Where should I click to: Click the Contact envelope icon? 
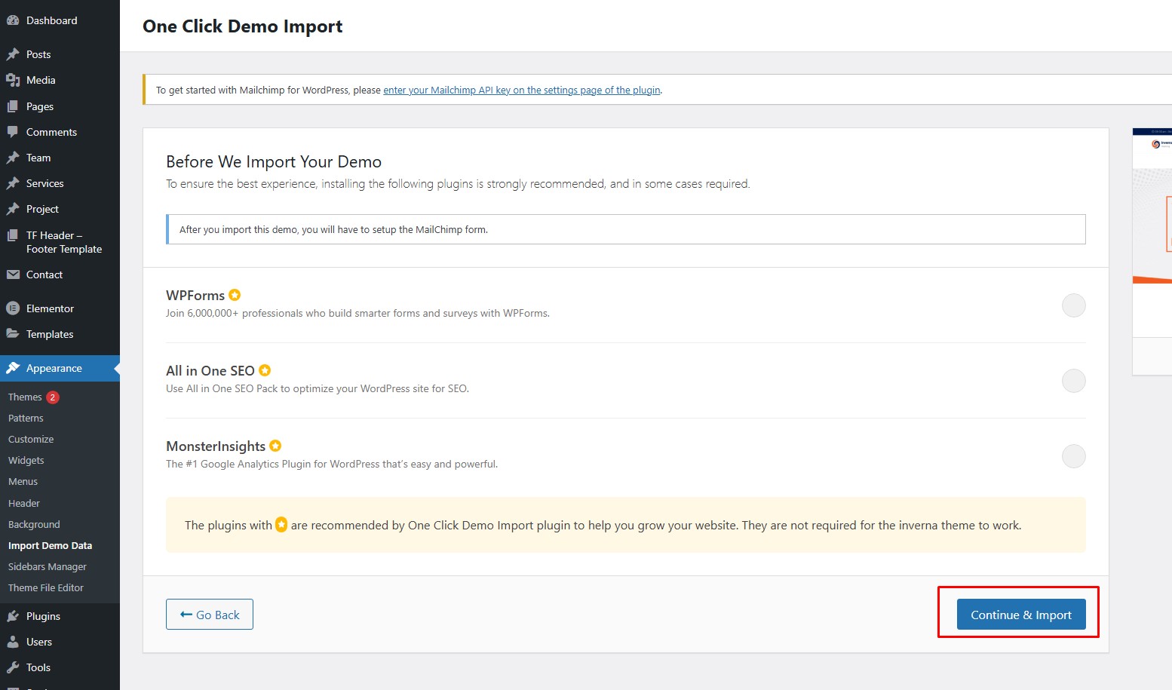13,274
